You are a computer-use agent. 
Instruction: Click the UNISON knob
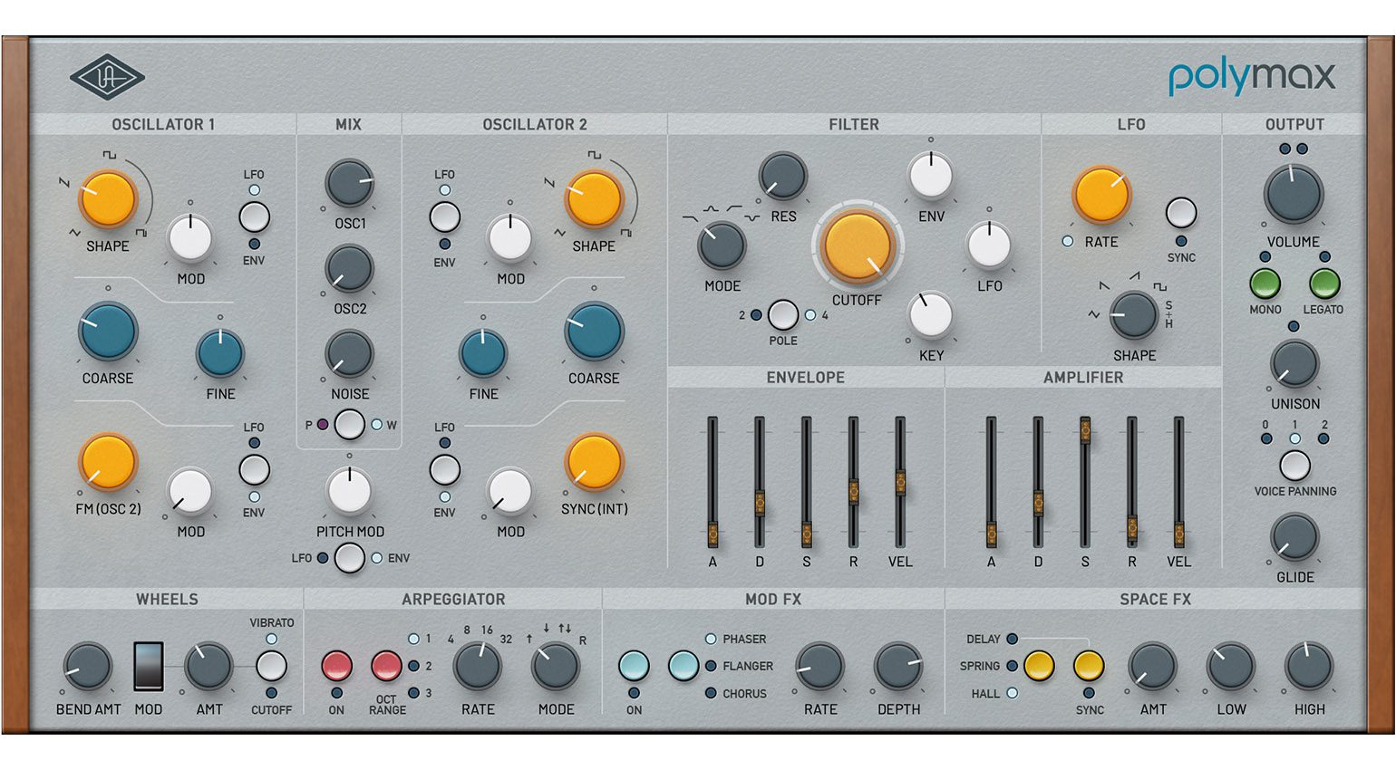(x=1294, y=364)
